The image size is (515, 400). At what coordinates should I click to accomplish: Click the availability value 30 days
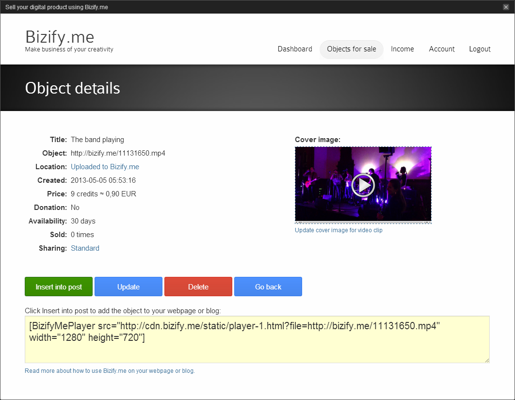(x=83, y=221)
